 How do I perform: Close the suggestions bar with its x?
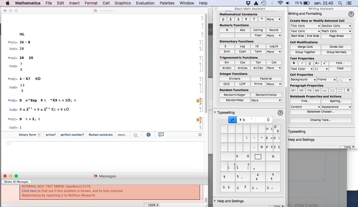[200, 135]
